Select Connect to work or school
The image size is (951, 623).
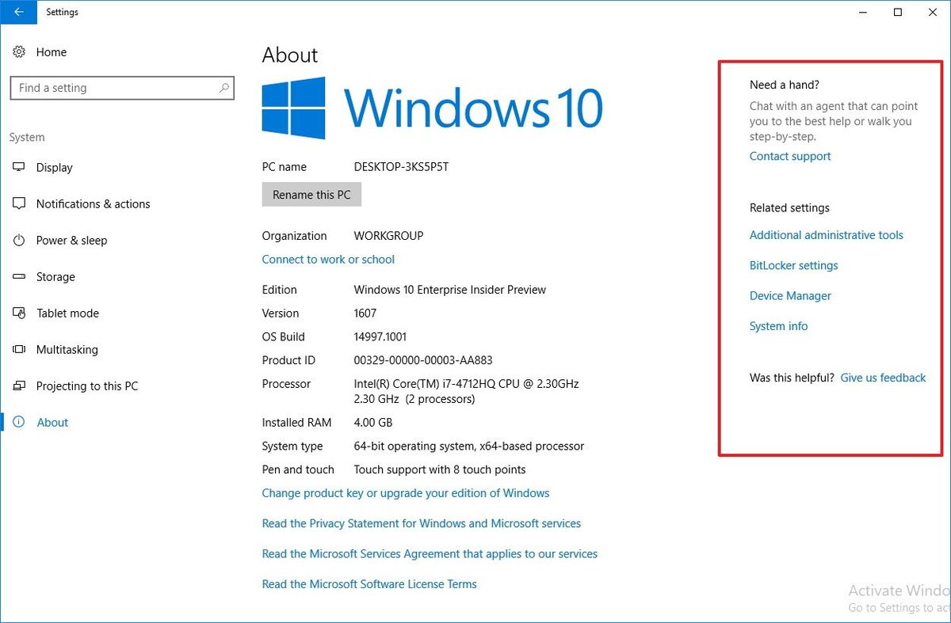pyautogui.click(x=328, y=259)
